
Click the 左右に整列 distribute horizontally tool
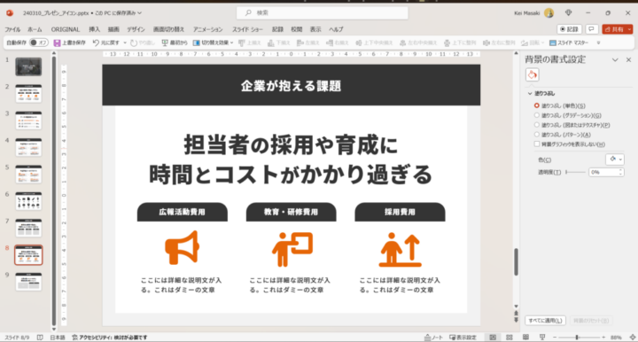pyautogui.click(x=499, y=43)
